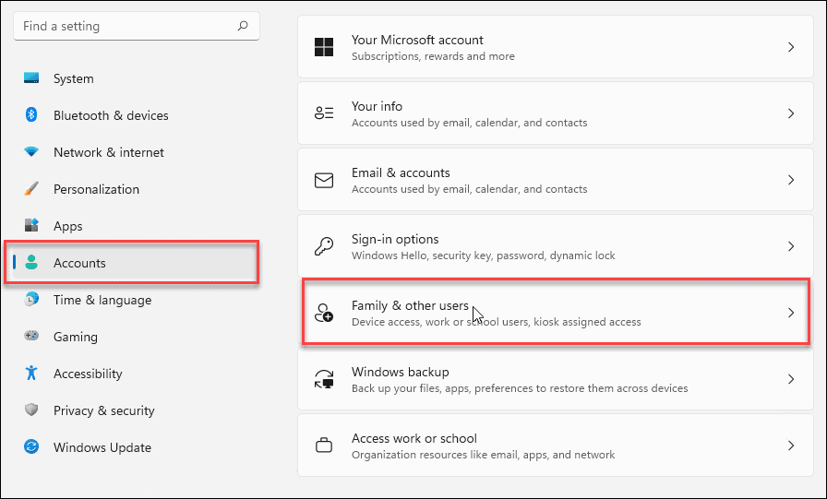Open the Your info settings page

(554, 113)
